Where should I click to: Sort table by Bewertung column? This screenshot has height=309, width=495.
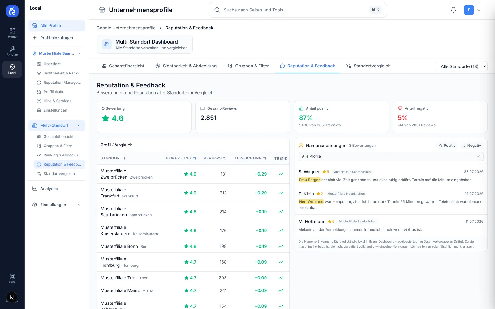coord(181,158)
